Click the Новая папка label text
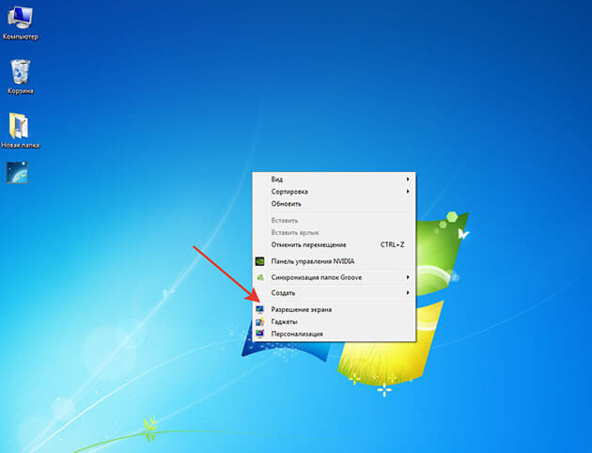 click(x=21, y=146)
